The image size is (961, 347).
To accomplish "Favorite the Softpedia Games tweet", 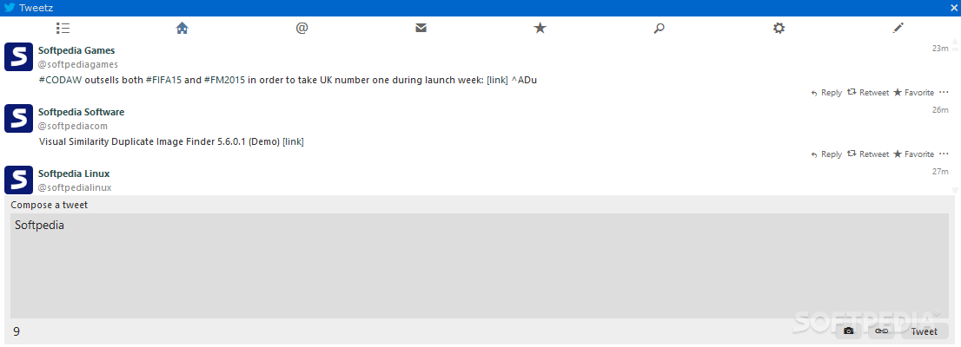I will pos(913,93).
